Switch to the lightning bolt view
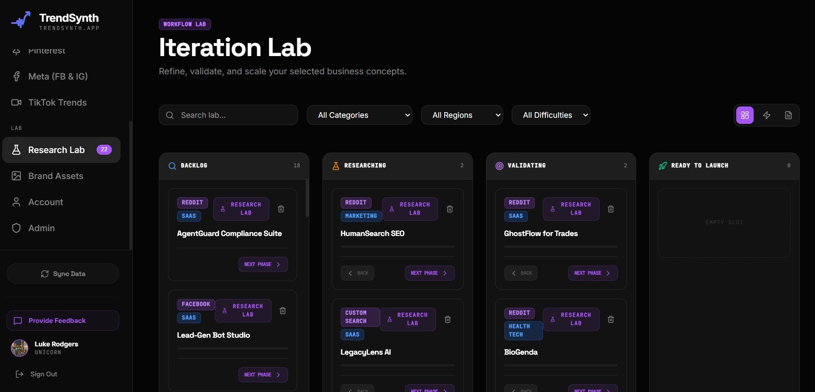This screenshot has height=392, width=815. [x=767, y=115]
